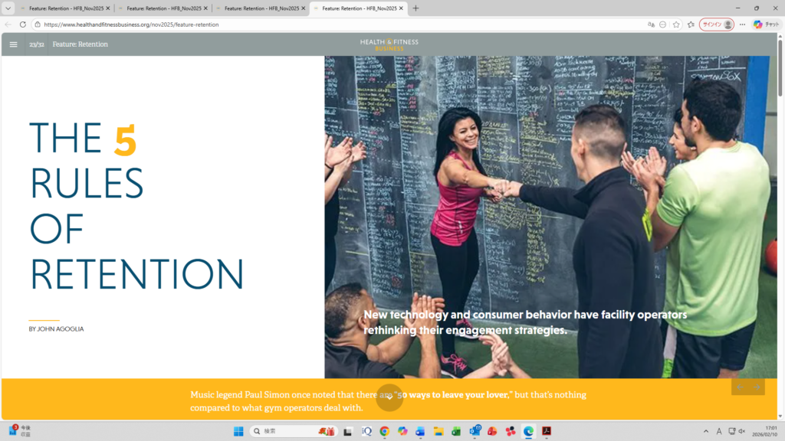Open a new browser tab
This screenshot has width=785, height=441.
(416, 8)
